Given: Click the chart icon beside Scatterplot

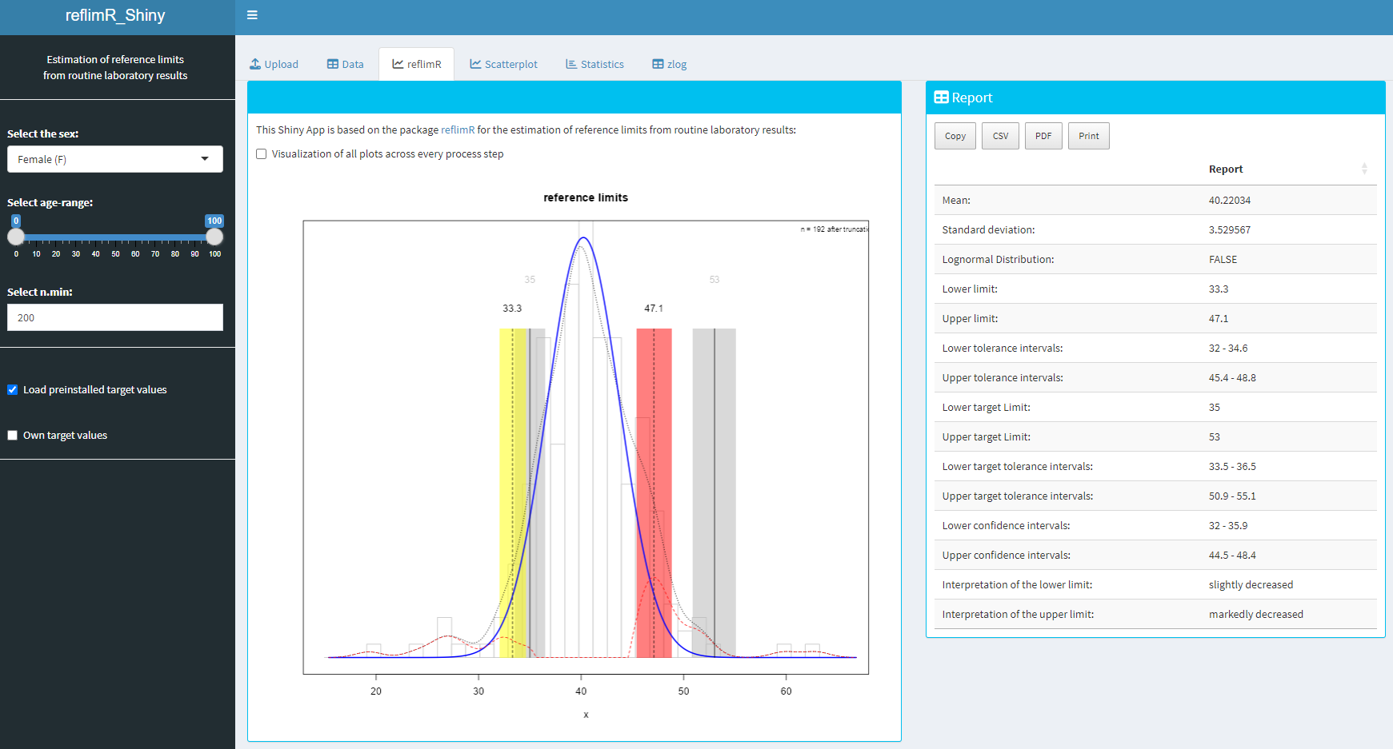Looking at the screenshot, I should 475,64.
